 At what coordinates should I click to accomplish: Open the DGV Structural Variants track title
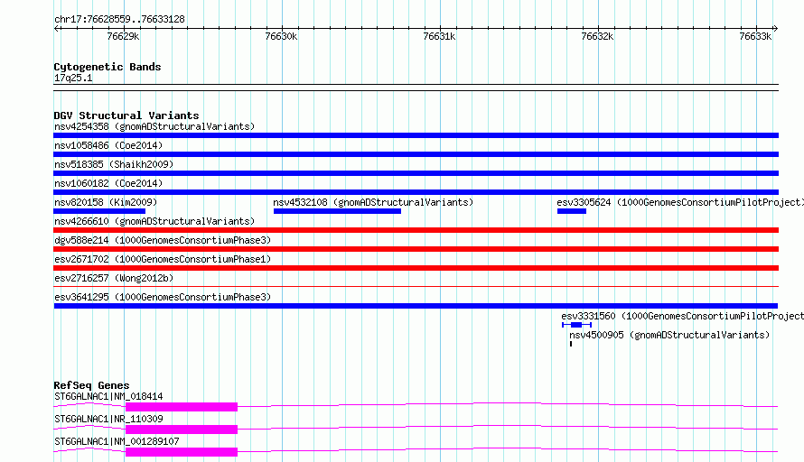126,115
